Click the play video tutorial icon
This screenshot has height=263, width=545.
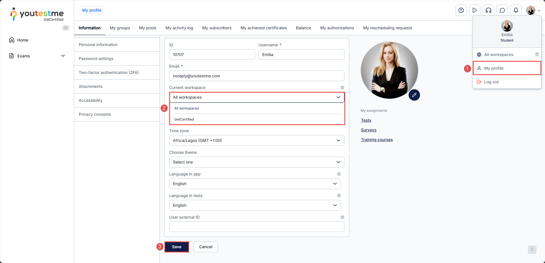point(475,11)
